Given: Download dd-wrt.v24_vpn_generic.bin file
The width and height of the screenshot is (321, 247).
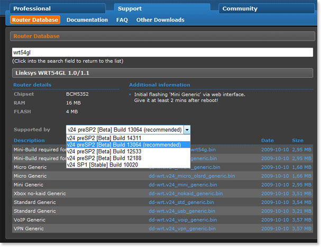Looking at the screenshot, I should 182,229.
